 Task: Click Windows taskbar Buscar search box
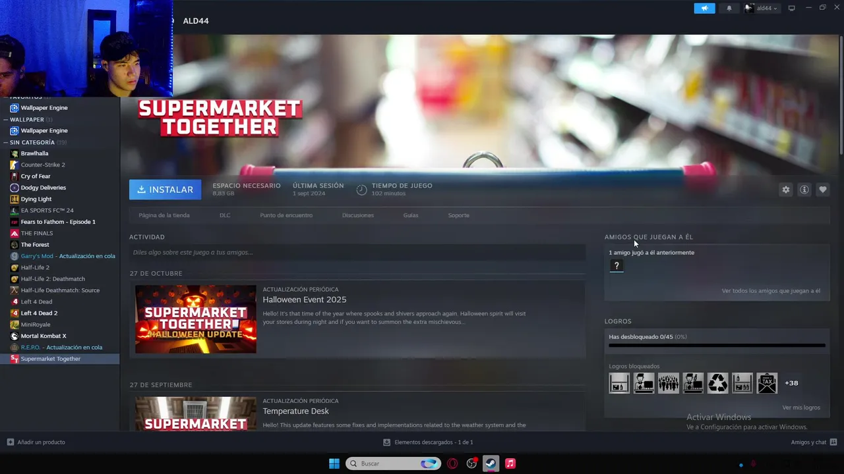pyautogui.click(x=393, y=463)
